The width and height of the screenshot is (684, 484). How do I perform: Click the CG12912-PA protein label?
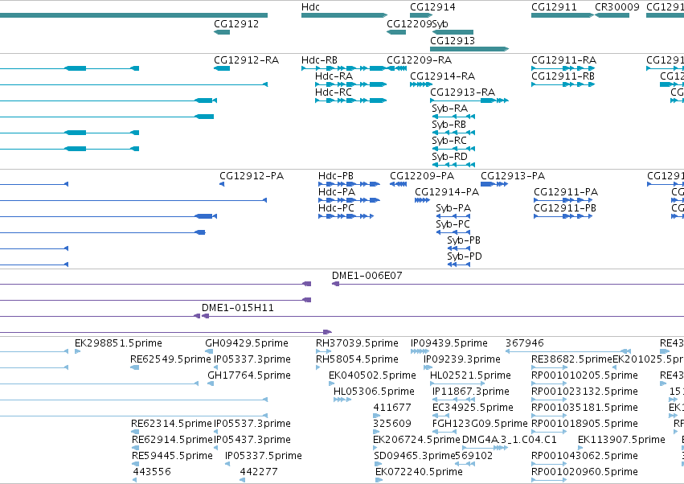(252, 176)
